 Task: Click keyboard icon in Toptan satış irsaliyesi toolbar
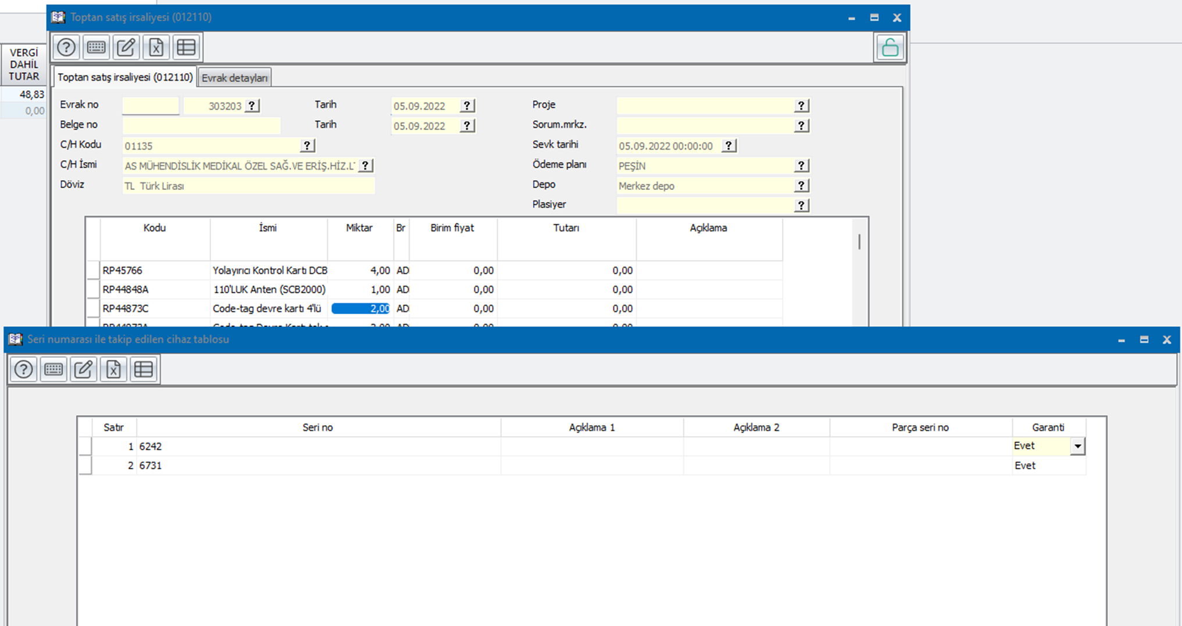coord(96,47)
